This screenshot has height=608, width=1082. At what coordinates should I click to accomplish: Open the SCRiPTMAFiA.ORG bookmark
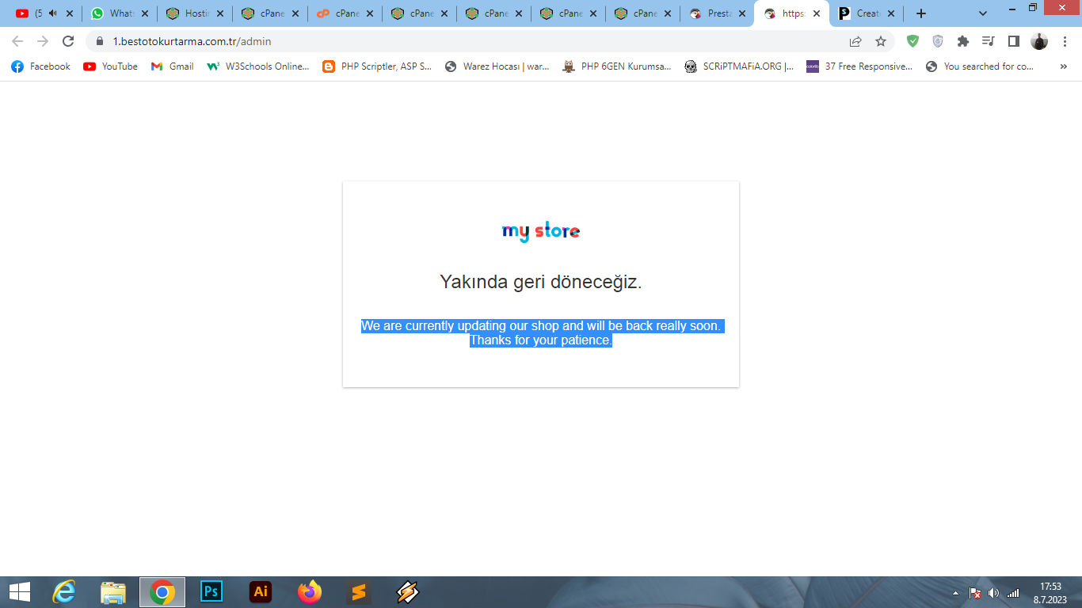[739, 66]
